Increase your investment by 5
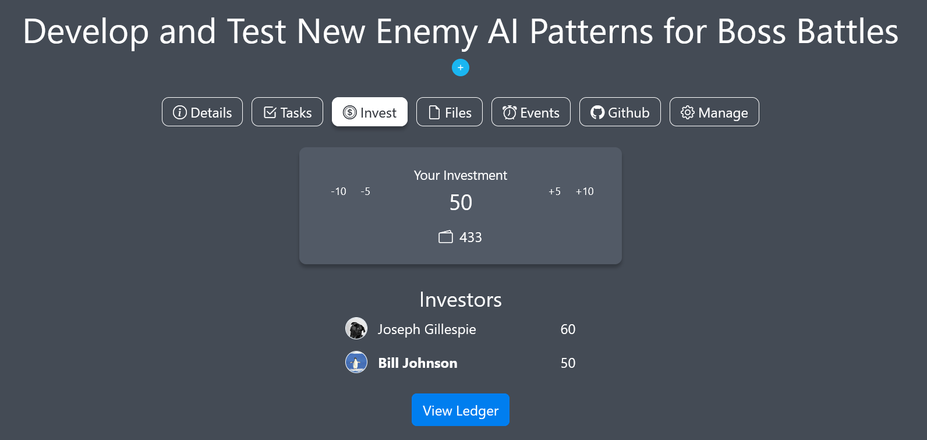927x440 pixels. coord(554,191)
